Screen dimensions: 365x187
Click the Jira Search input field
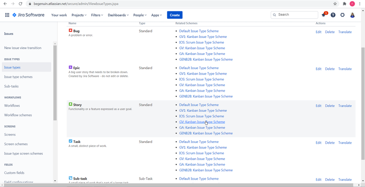pyautogui.click(x=294, y=15)
